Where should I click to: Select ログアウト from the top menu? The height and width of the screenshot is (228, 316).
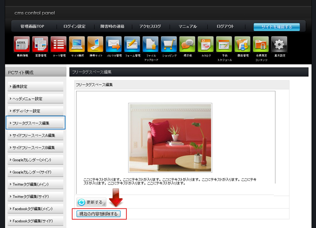(225, 26)
